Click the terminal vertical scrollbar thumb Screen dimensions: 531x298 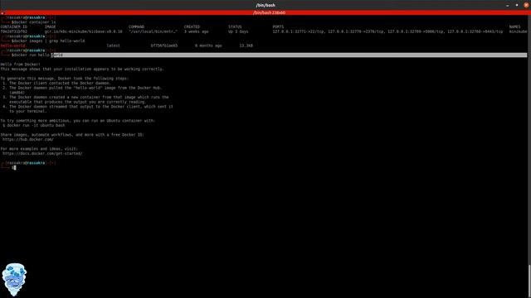pyautogui.click(x=529, y=281)
